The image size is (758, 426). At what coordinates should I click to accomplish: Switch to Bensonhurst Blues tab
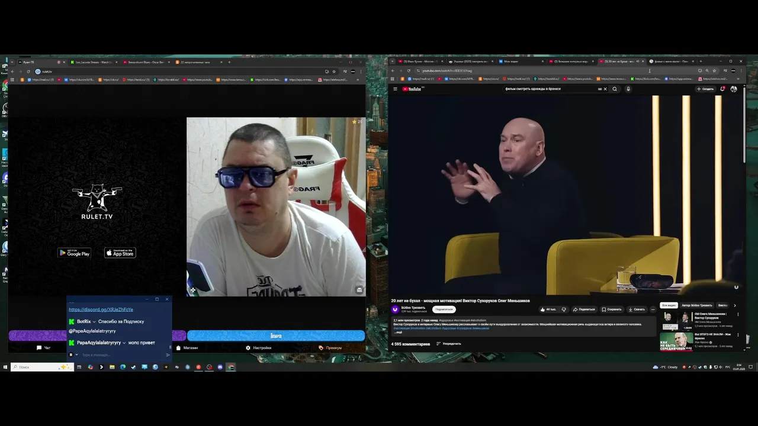click(146, 62)
